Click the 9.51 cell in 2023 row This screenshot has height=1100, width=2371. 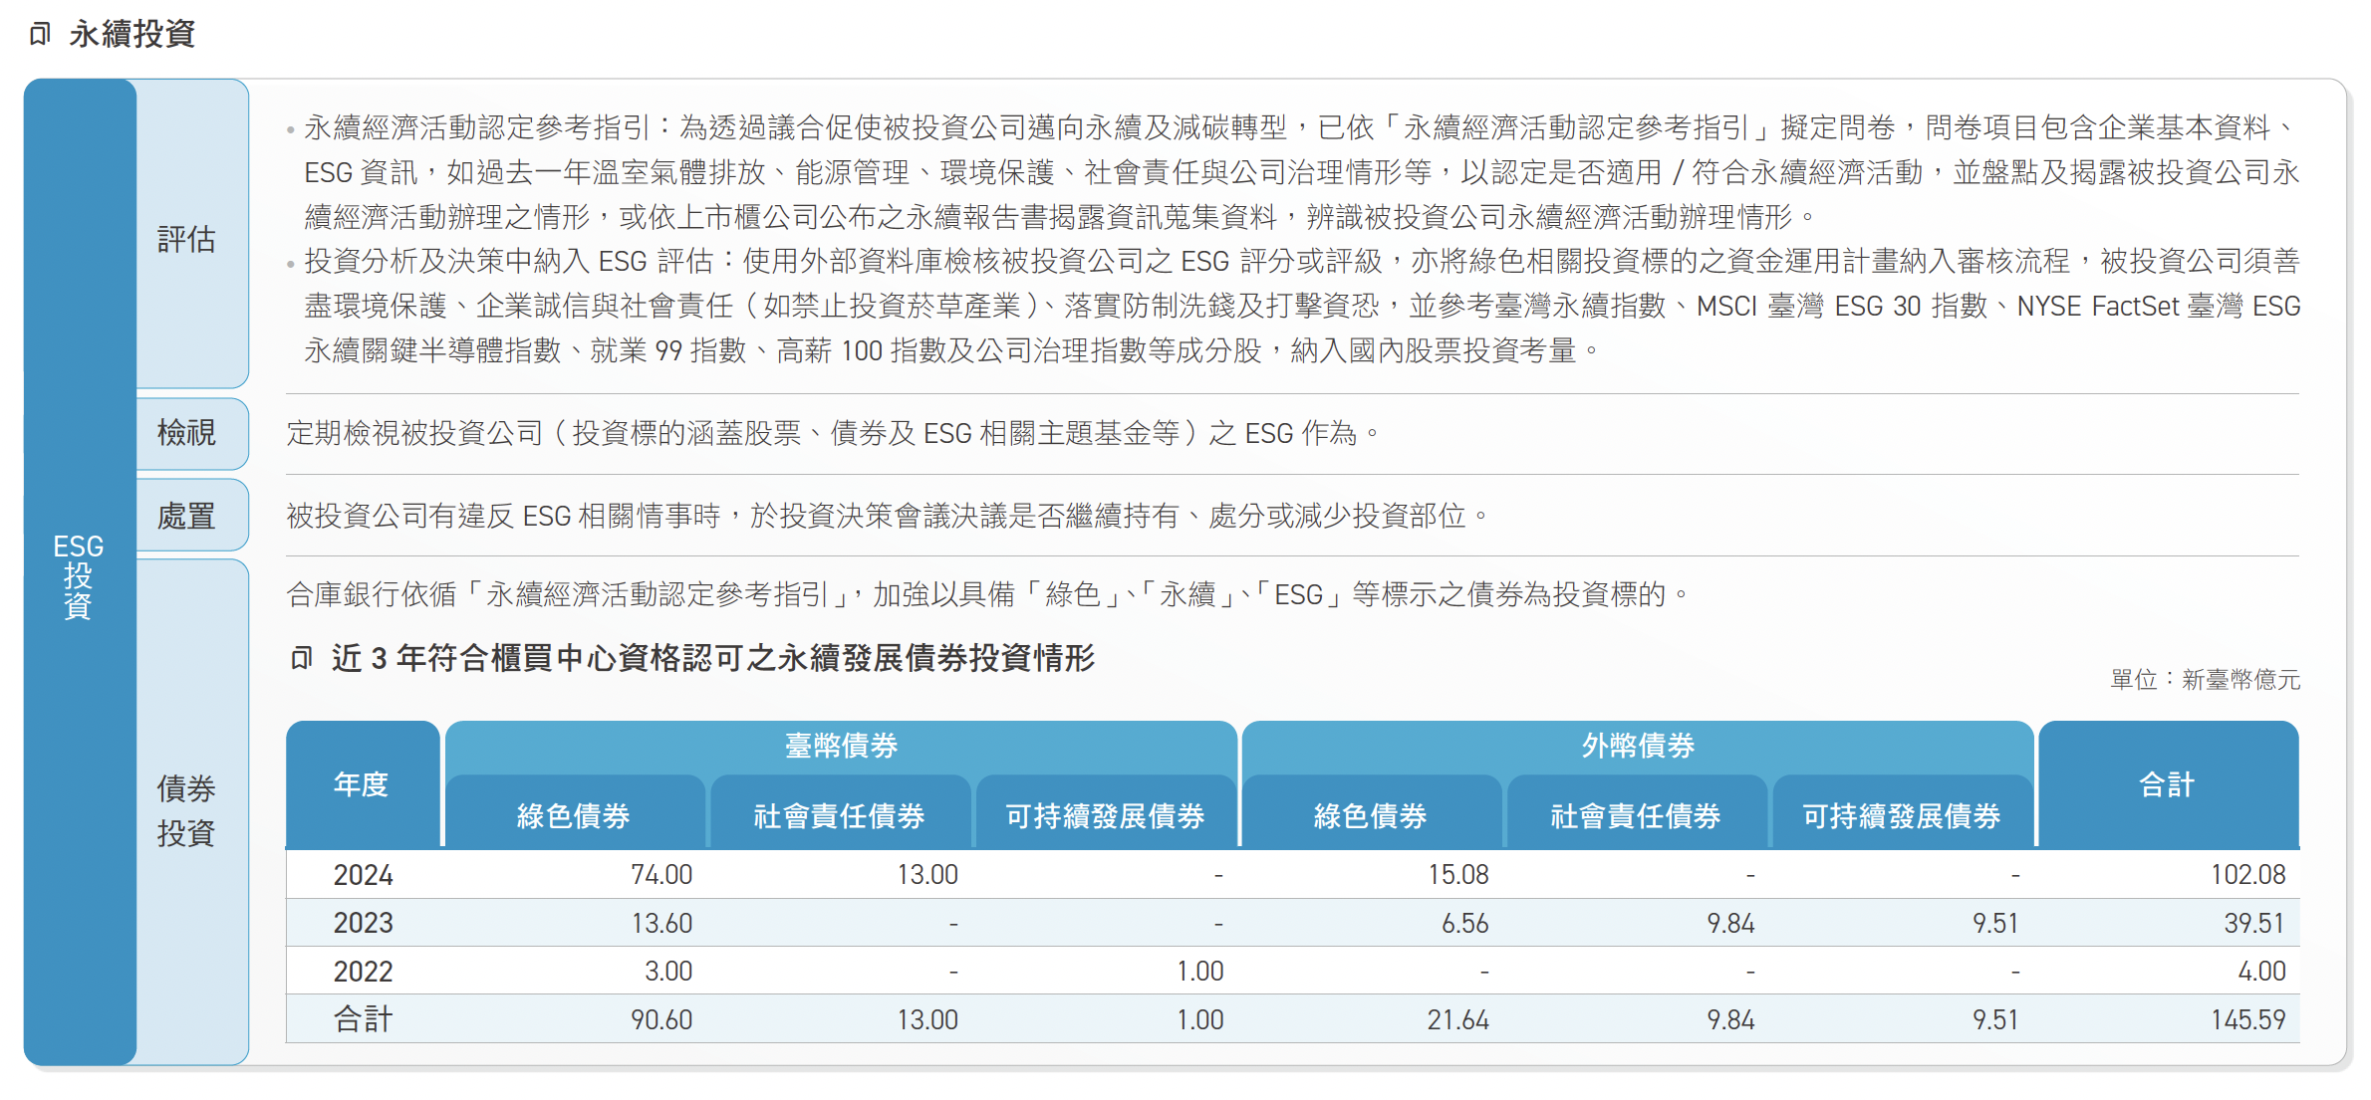tap(1995, 923)
